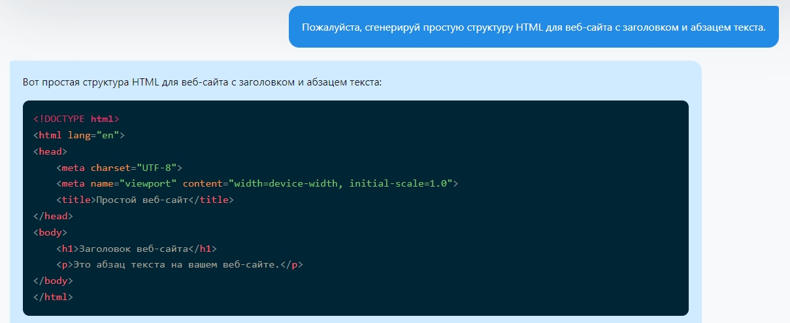Click the closing </h1> tag
Viewport: 790px width, 323px height.
pos(202,248)
